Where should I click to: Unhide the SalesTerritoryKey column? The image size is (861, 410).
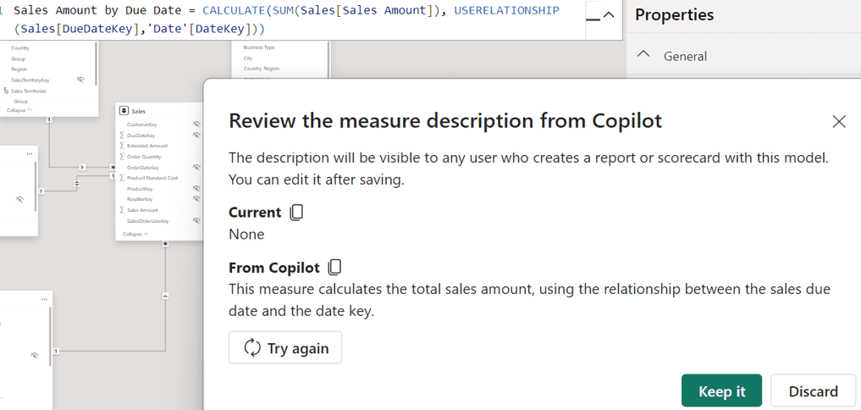80,80
